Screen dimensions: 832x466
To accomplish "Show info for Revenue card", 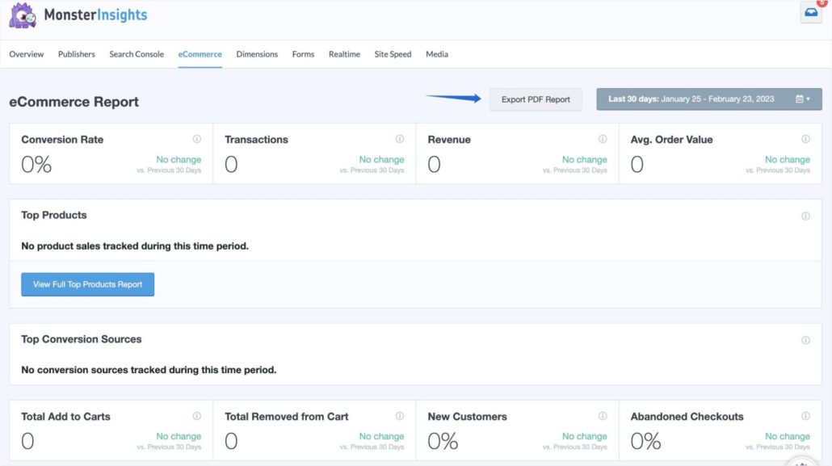I will [x=603, y=139].
